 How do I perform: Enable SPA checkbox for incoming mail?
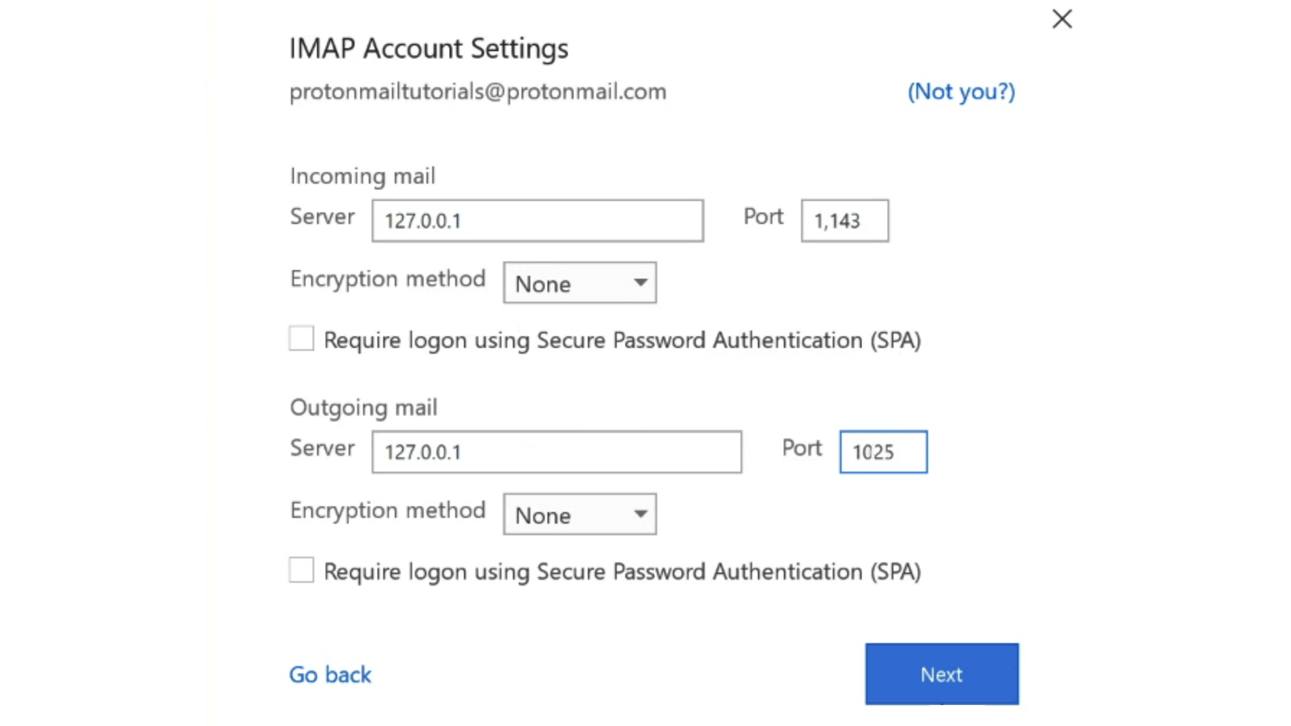point(302,339)
